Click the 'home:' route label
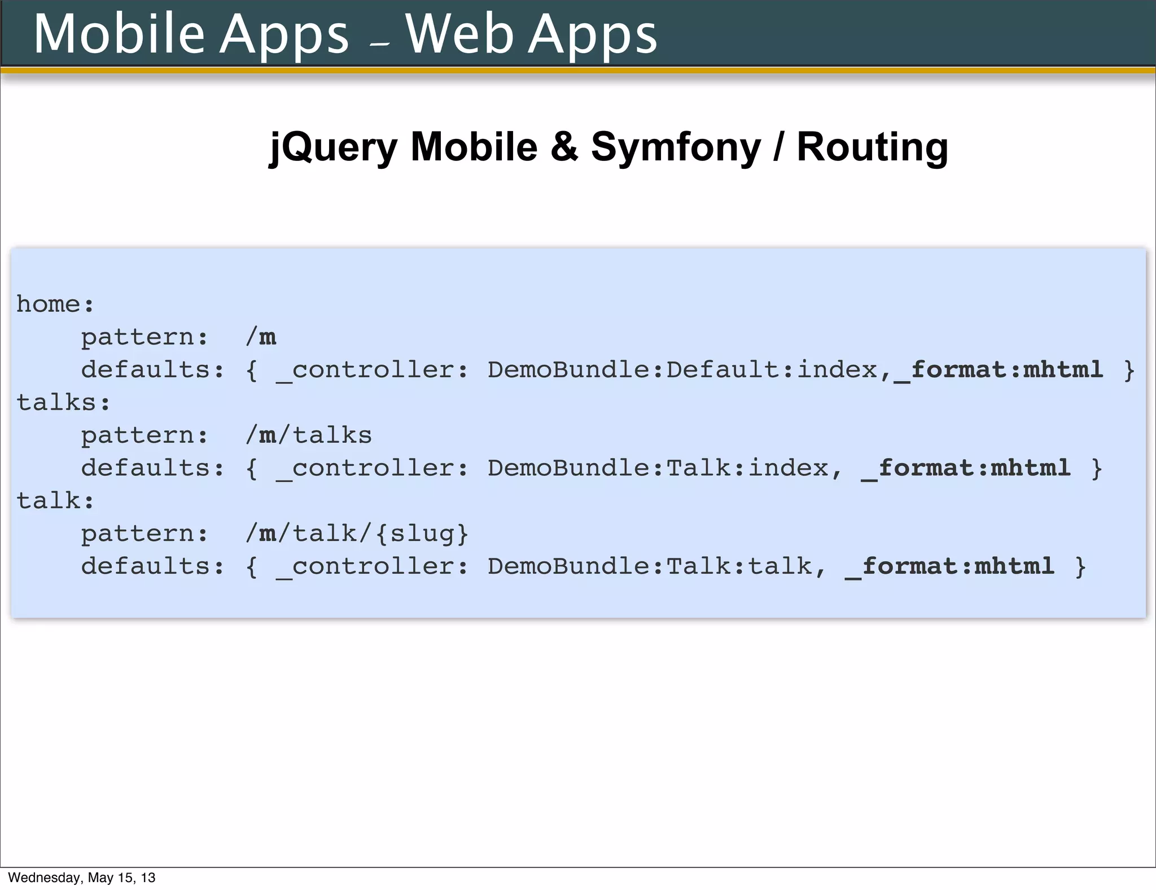Viewport: 1156px width, 890px height. pyautogui.click(x=55, y=304)
